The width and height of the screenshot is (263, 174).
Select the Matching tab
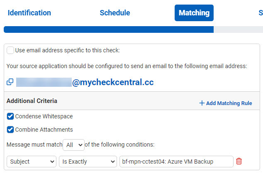pos(194,13)
